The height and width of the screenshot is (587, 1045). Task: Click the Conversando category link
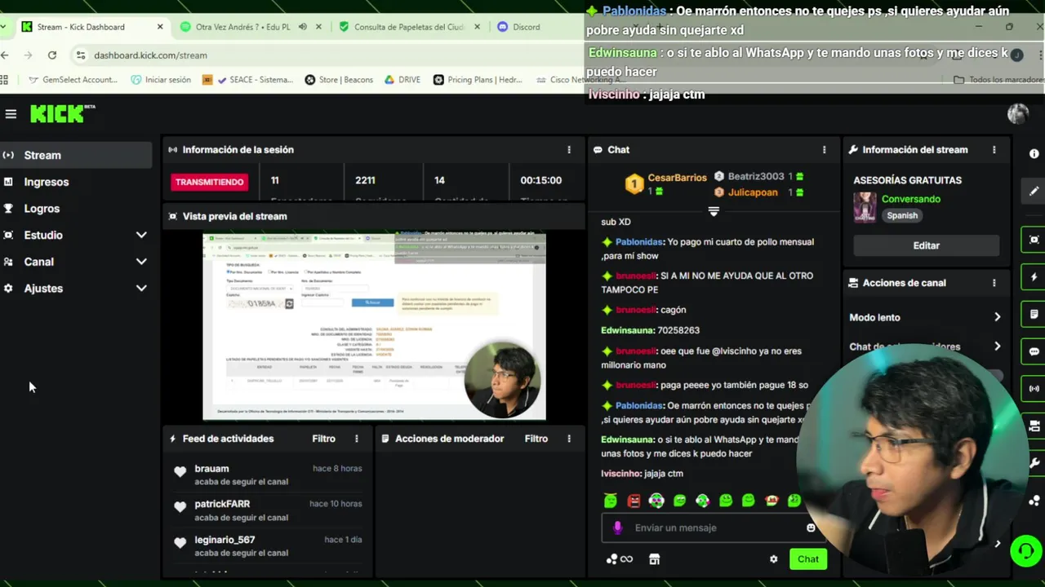(910, 199)
